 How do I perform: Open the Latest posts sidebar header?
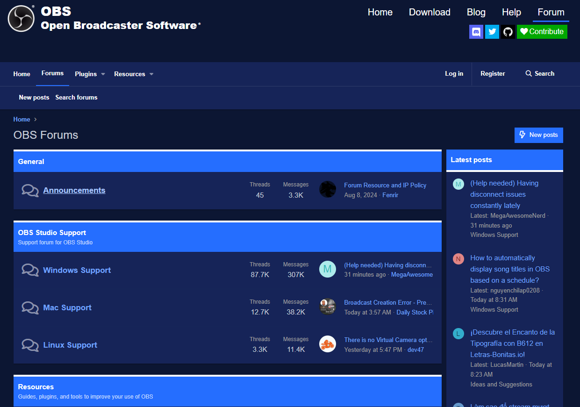click(x=471, y=160)
